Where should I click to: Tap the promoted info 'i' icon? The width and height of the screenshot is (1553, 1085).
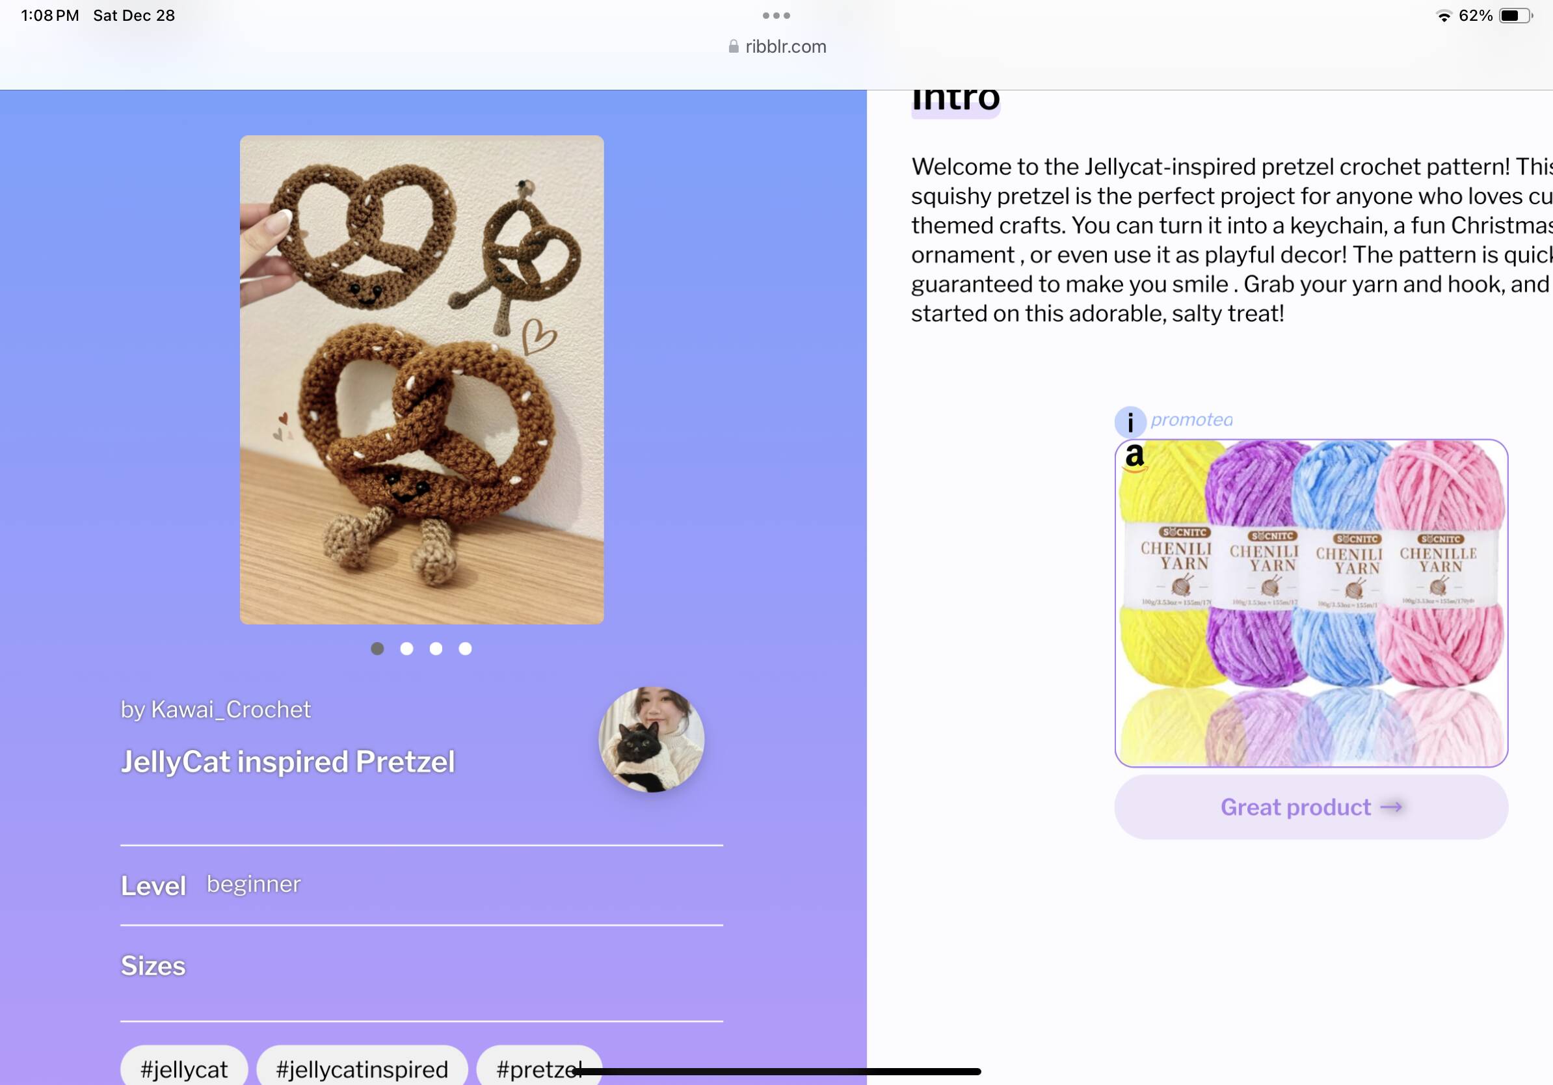click(x=1130, y=422)
